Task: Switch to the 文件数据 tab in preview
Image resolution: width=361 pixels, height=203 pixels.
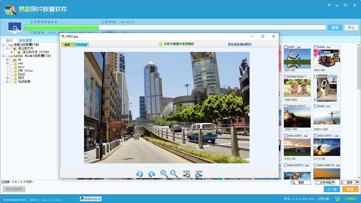Action: click(x=81, y=45)
